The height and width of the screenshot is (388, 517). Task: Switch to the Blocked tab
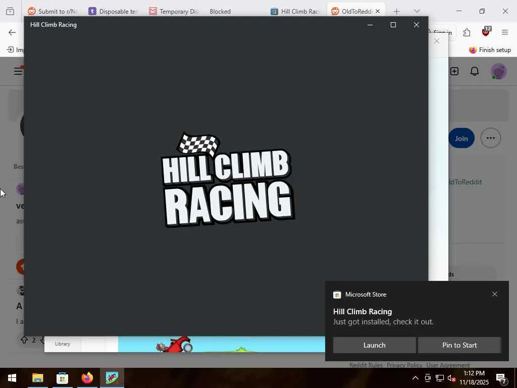pos(220,11)
